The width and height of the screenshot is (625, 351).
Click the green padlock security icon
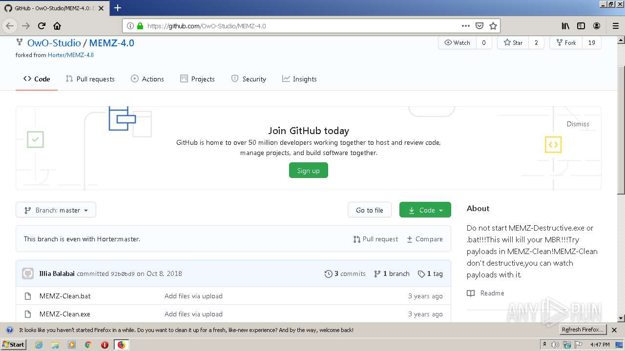(140, 26)
